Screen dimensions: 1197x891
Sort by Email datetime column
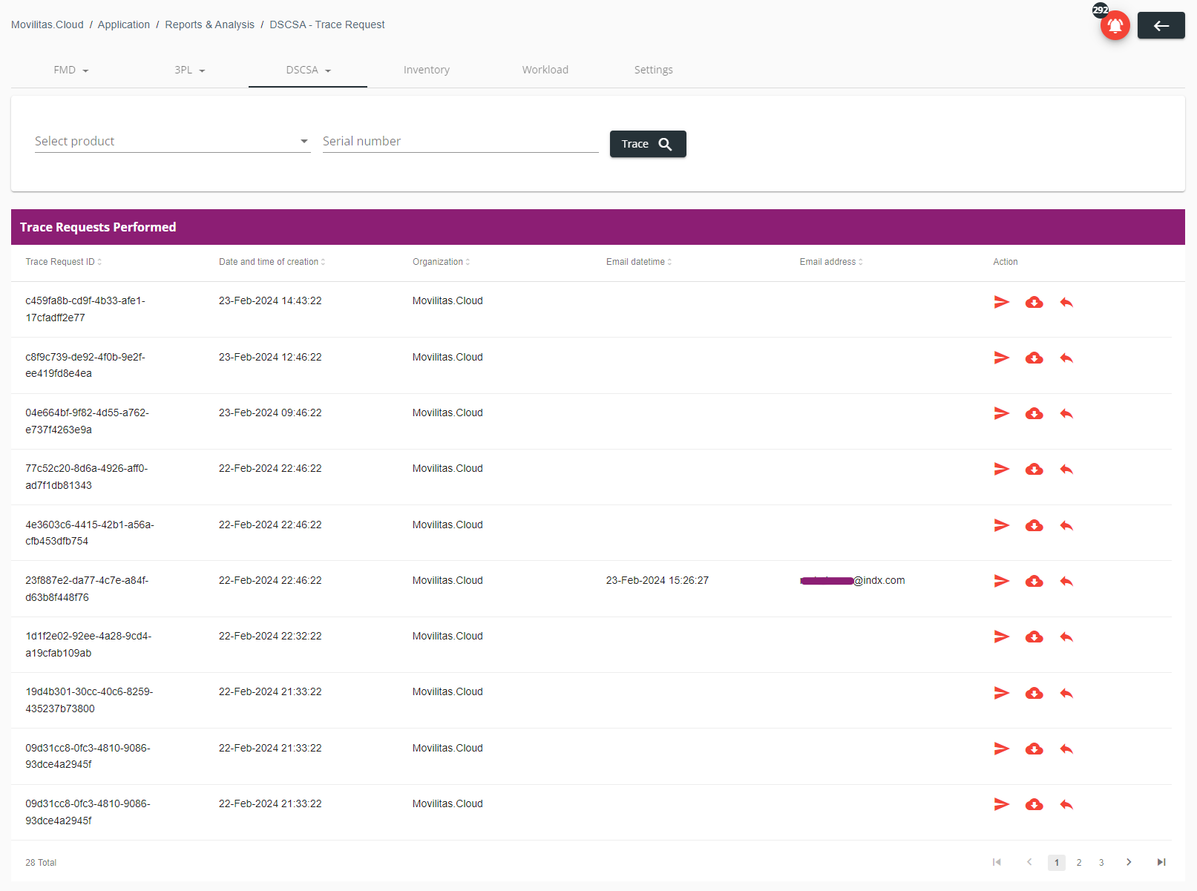(x=639, y=262)
